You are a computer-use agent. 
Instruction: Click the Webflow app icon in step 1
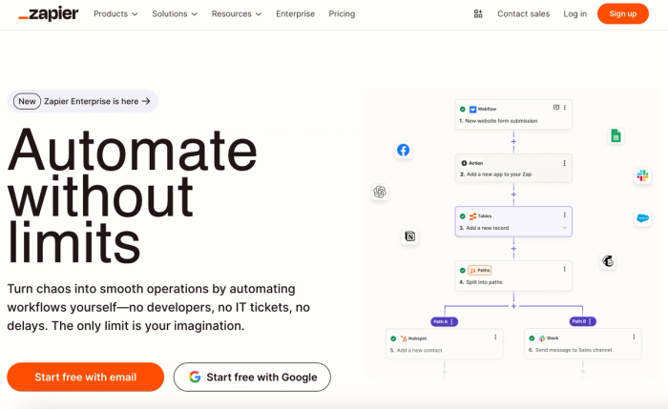472,110
